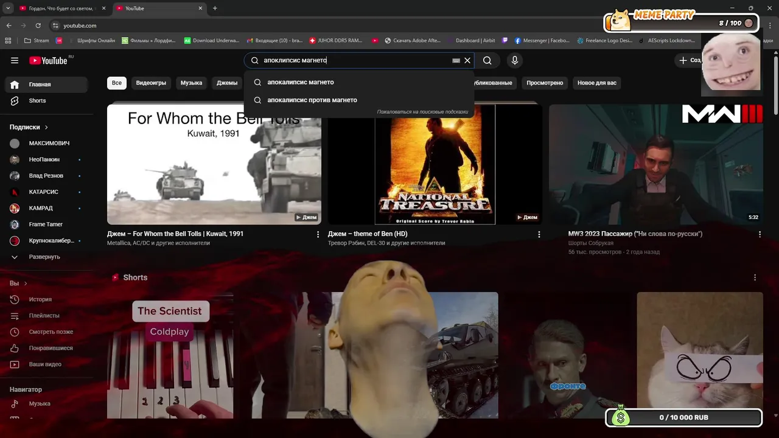Open The Scientist Coldplay short
The height and width of the screenshot is (438, 779).
tap(170, 355)
